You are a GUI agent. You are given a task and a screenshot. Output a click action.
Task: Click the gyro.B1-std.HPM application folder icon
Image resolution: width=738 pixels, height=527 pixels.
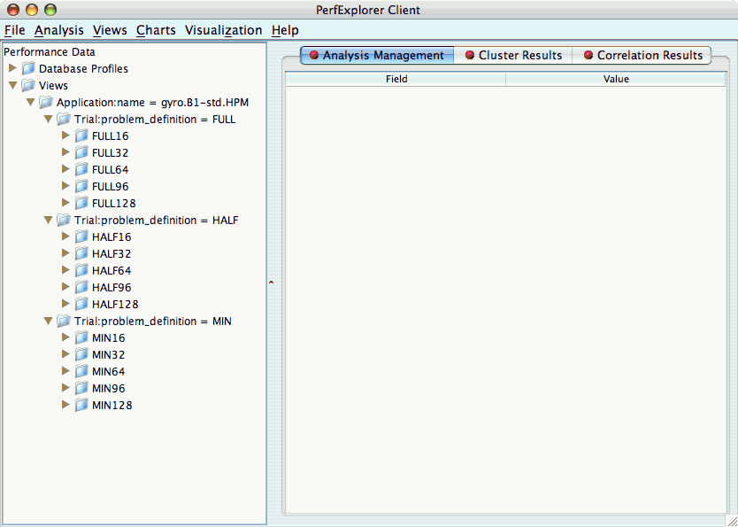(x=46, y=103)
